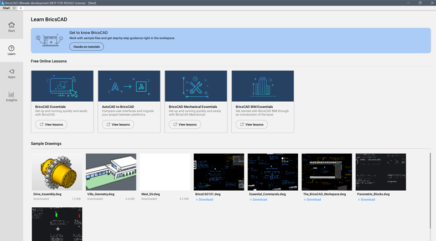Click the BIM Essentials building banner image
Image resolution: width=436 pixels, height=241 pixels.
(263, 86)
